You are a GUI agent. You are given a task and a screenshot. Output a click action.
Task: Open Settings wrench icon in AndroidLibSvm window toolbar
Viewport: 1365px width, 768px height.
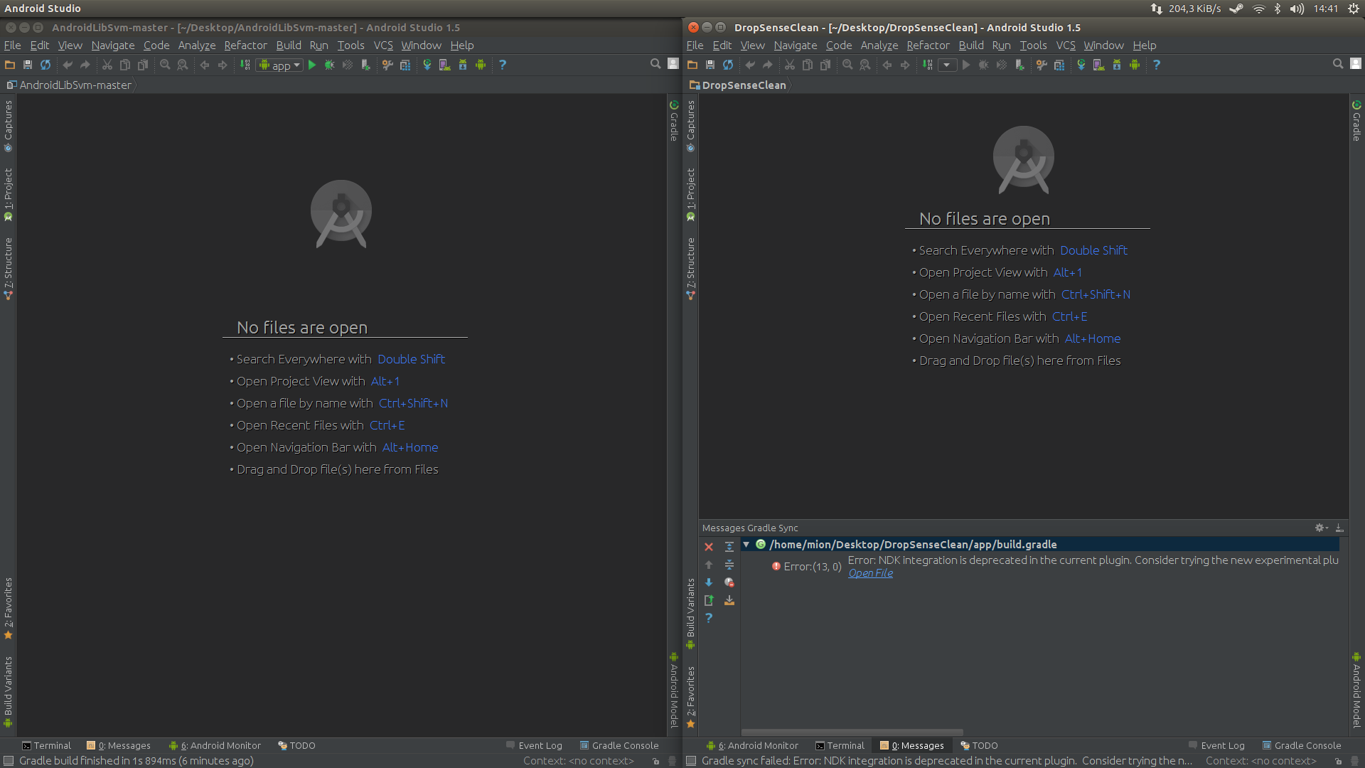coord(387,65)
